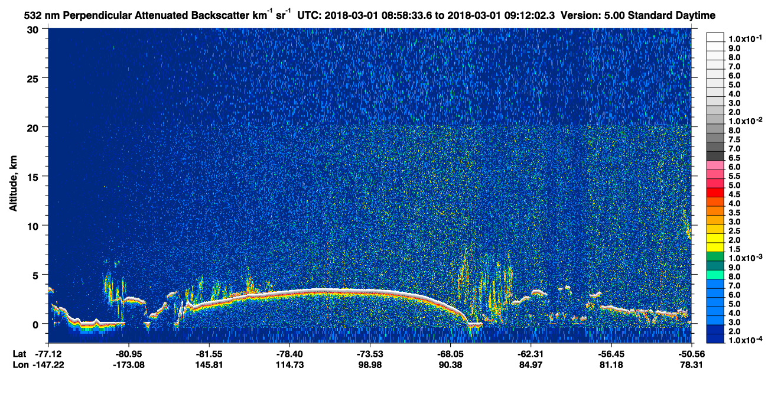768x394 pixels.
Task: Click the color bar label 5.5
Action: click(734, 175)
